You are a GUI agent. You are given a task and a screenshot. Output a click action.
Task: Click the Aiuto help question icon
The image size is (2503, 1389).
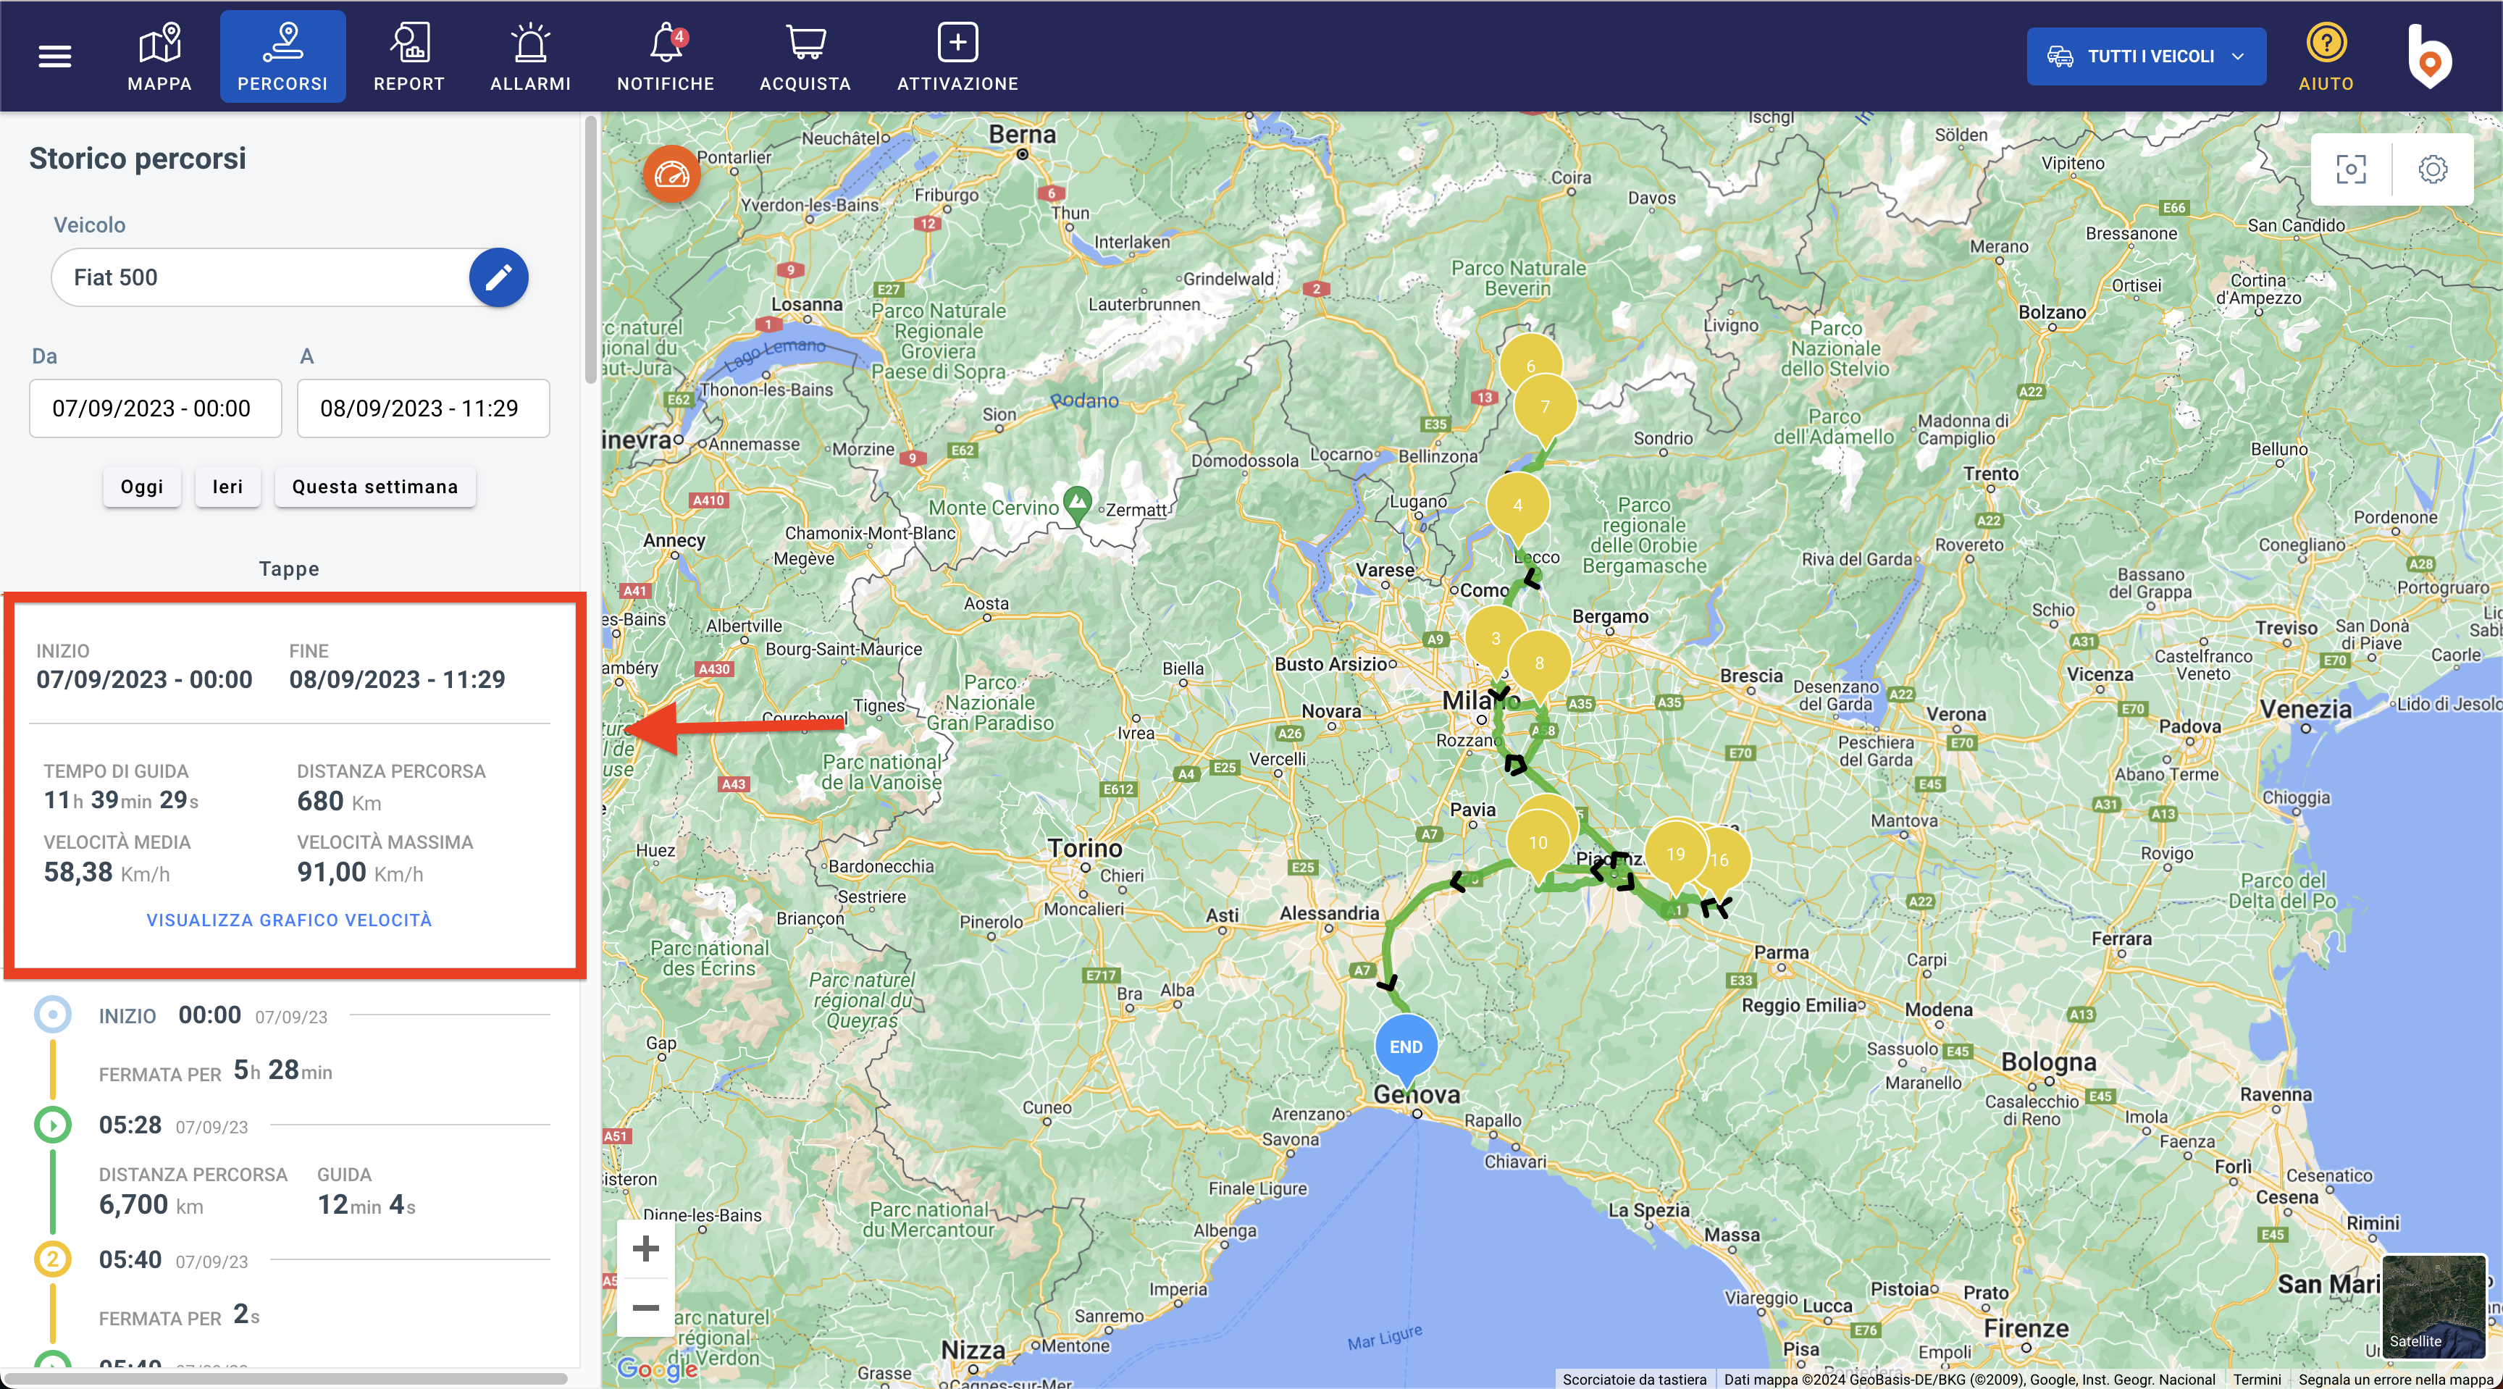point(2325,56)
